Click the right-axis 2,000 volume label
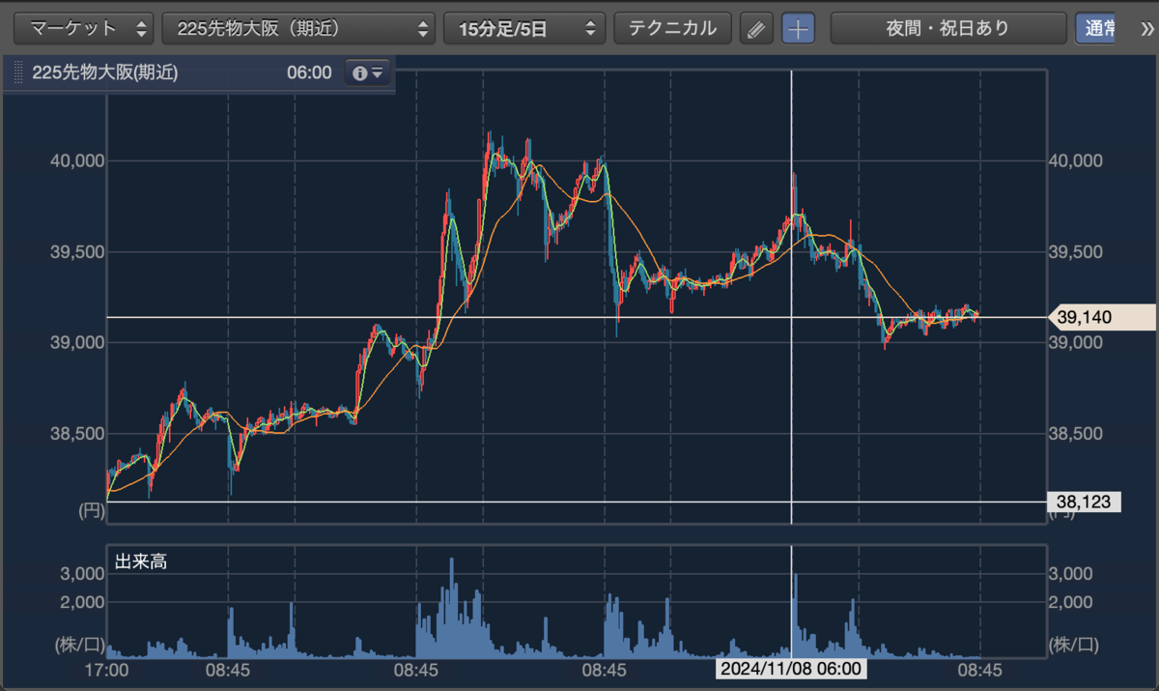Image resolution: width=1159 pixels, height=691 pixels. click(x=1070, y=603)
